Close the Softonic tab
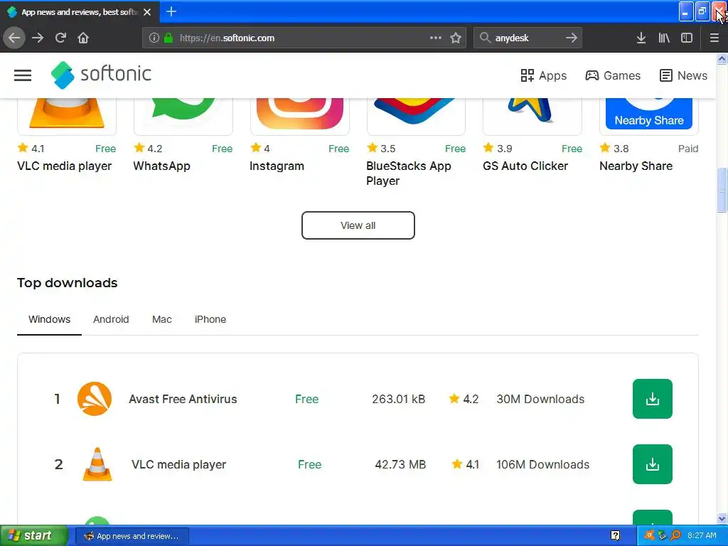This screenshot has width=728, height=546. coord(147,12)
